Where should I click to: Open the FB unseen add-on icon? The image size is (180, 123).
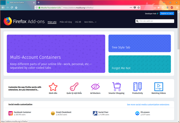pos(137,113)
